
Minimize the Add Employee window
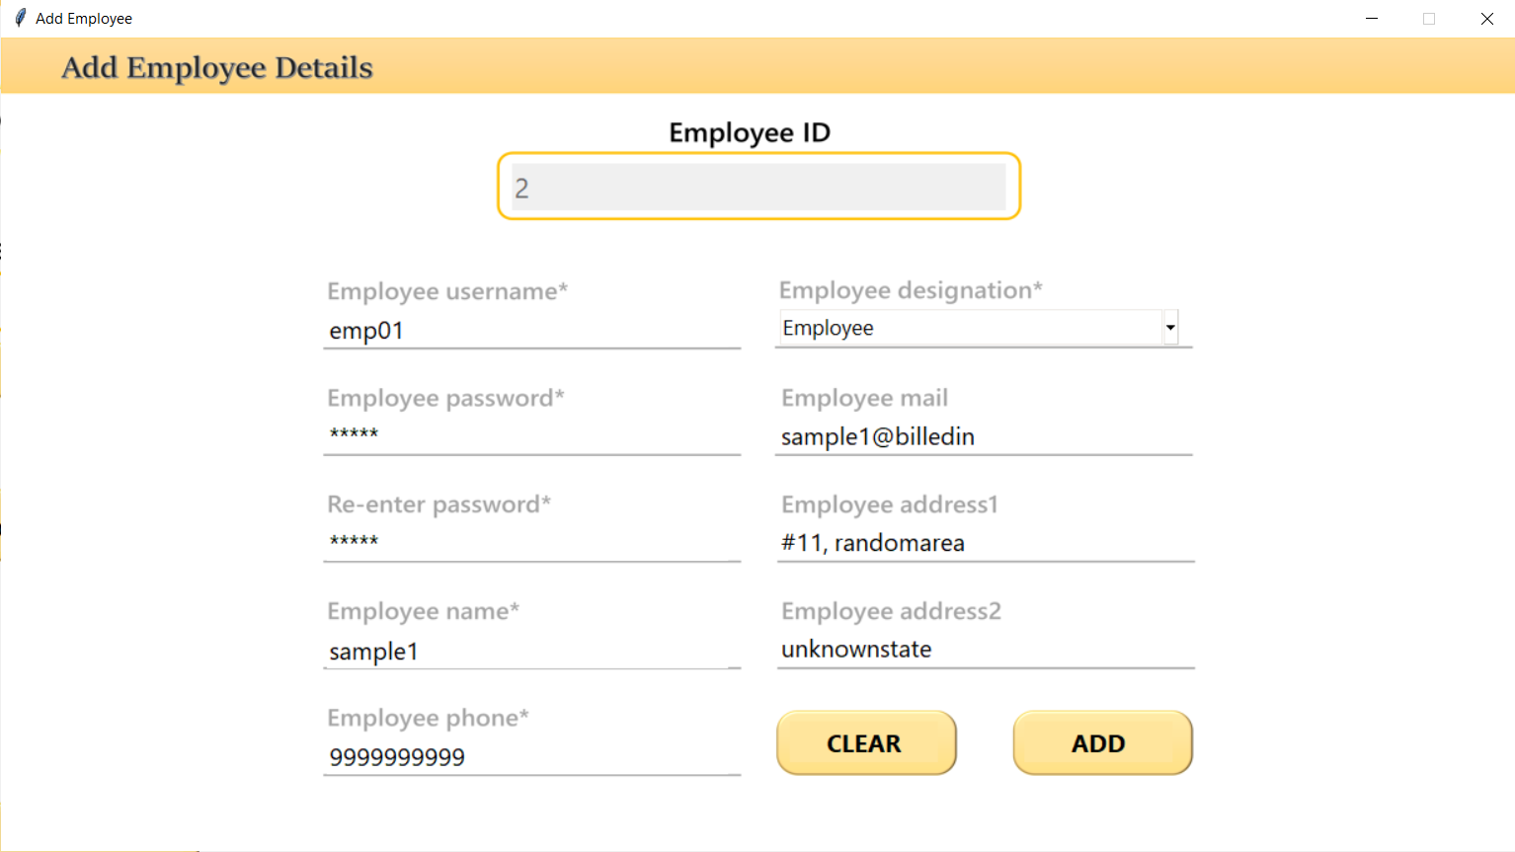point(1372,19)
